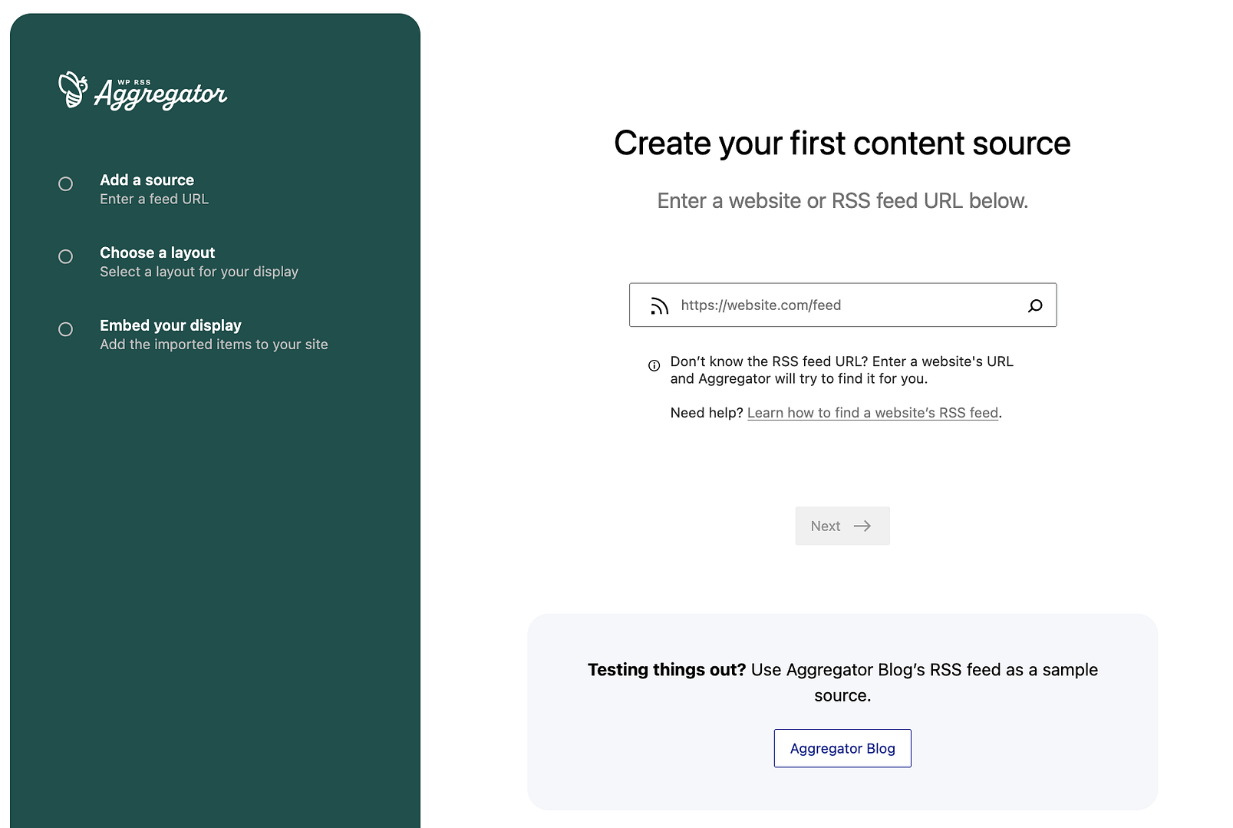Click the 'Testing things out?' bold text

pyautogui.click(x=667, y=670)
